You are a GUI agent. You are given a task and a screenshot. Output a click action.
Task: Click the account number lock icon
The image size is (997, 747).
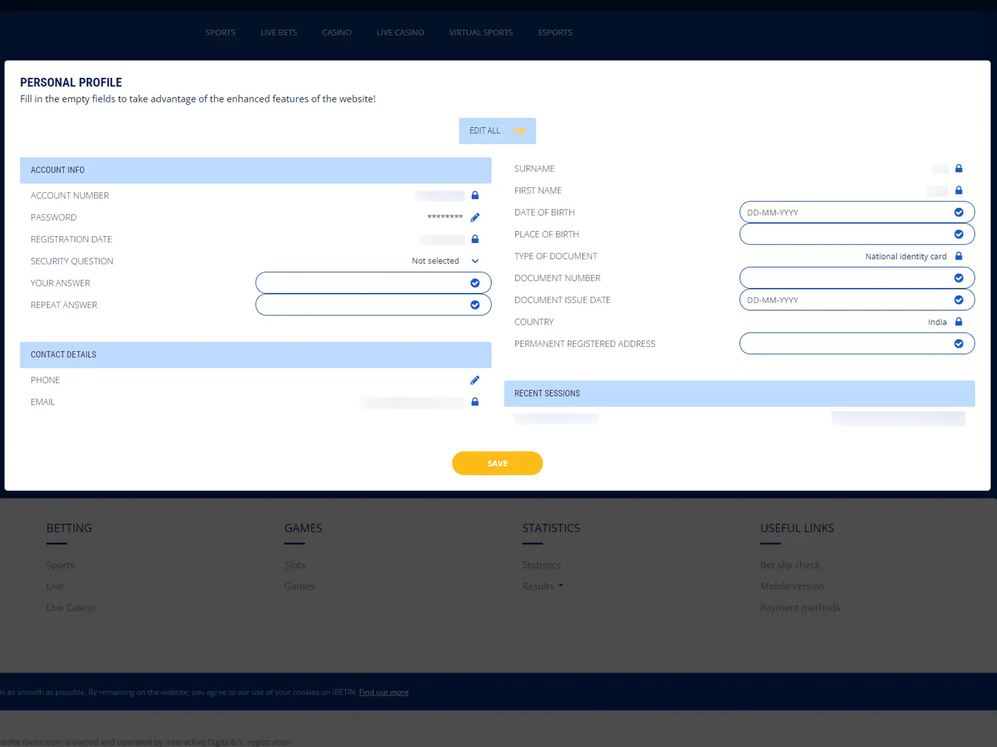pyautogui.click(x=475, y=195)
